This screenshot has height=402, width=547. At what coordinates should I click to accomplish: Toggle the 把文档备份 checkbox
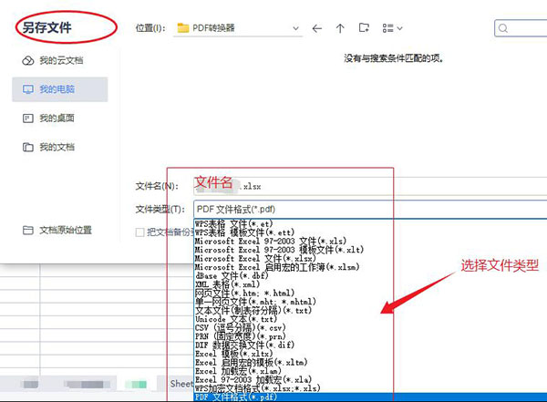coord(139,233)
